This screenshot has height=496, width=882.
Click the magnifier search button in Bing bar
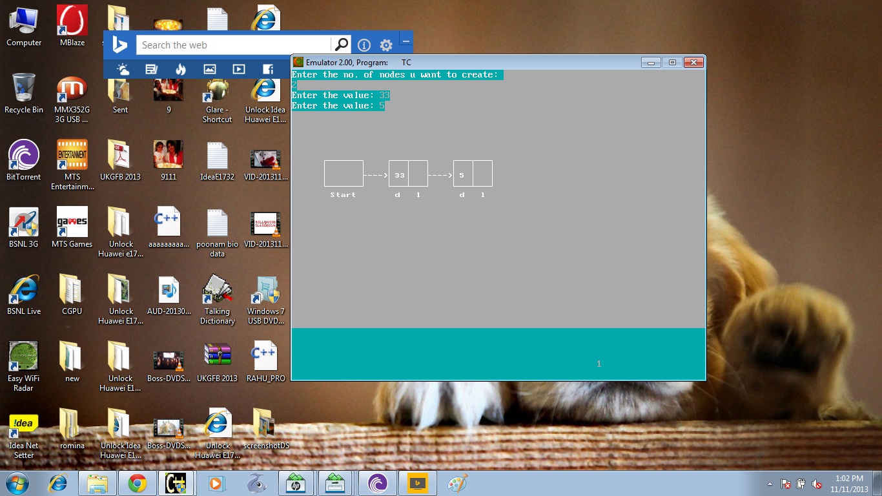click(x=341, y=45)
